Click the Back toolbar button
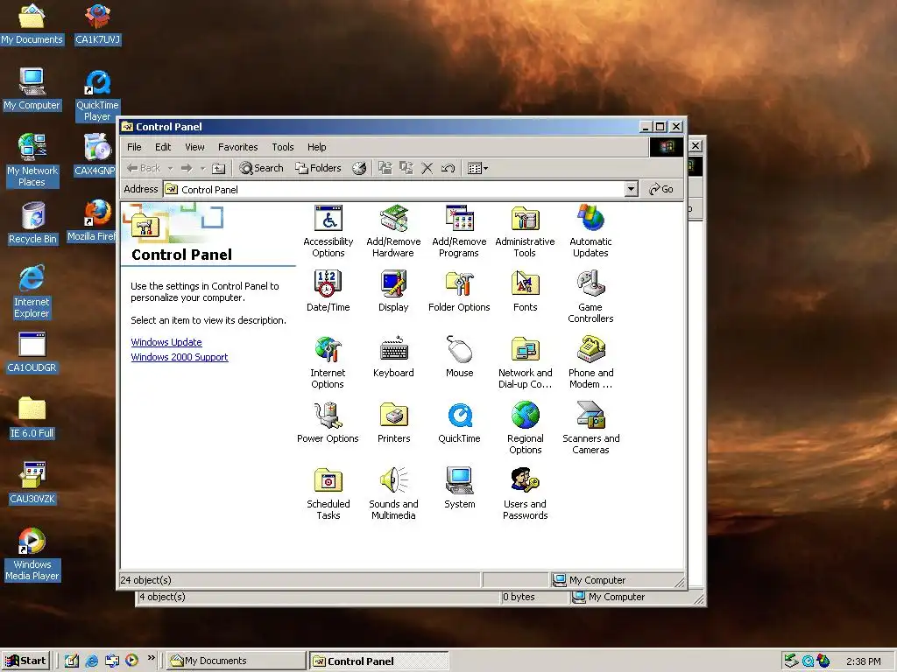This screenshot has width=897, height=672. (x=144, y=168)
